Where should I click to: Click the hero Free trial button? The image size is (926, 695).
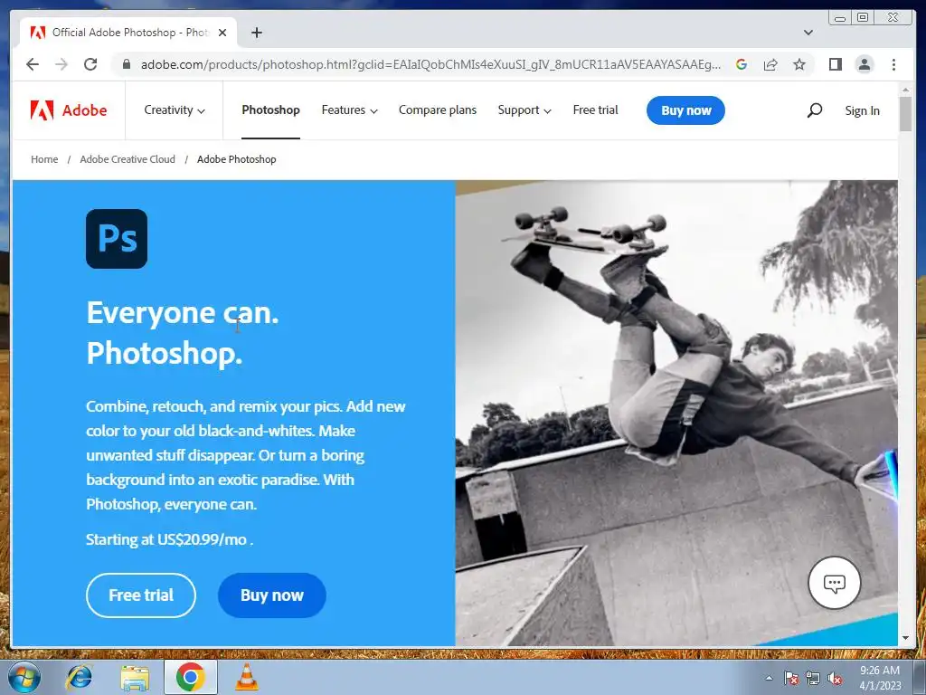140,595
